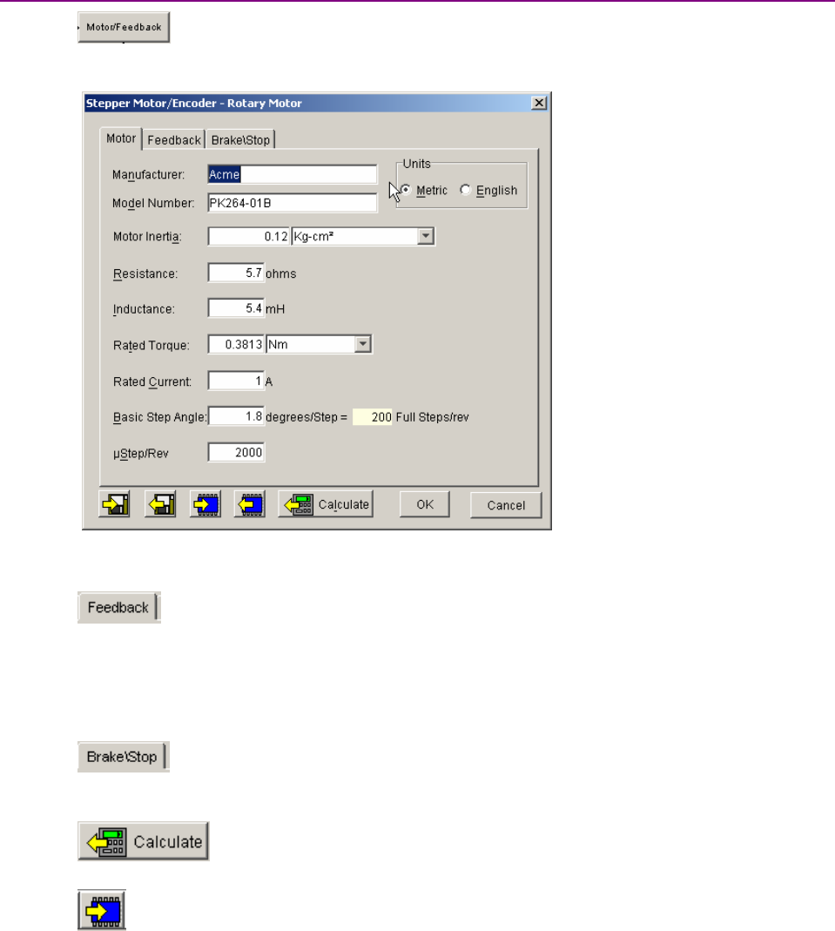Click the Manufacturer field containing Acme
The width and height of the screenshot is (835, 931).
tap(293, 174)
